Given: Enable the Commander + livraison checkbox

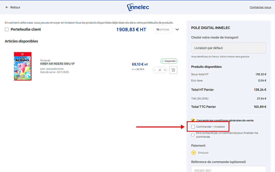Looking at the screenshot, I should [x=193, y=127].
